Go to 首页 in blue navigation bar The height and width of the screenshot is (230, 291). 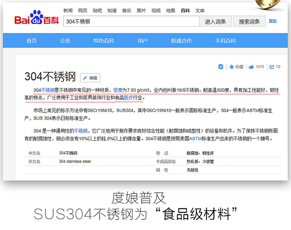pyautogui.click(x=31, y=41)
